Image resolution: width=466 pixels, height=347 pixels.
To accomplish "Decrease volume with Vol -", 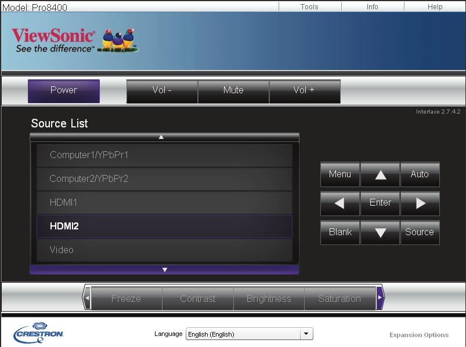I will coord(162,92).
